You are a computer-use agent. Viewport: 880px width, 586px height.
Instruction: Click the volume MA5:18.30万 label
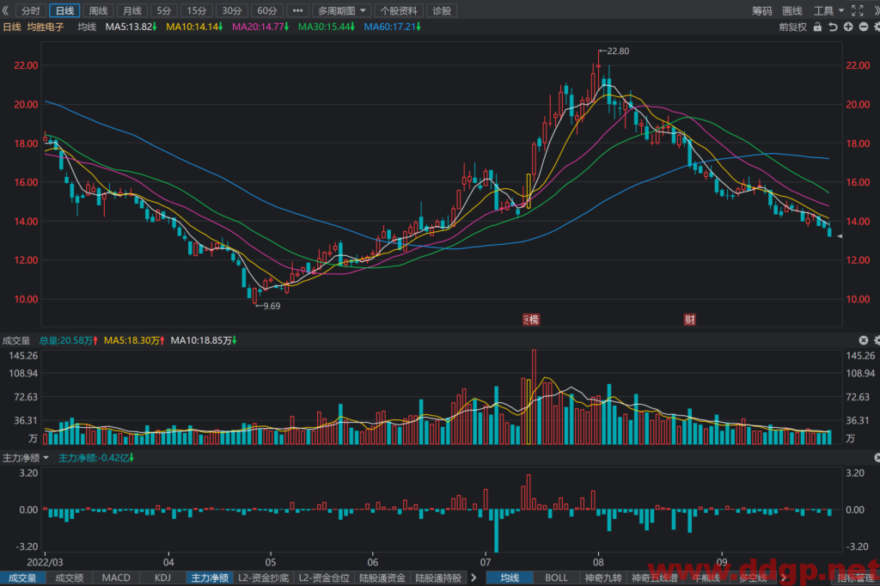click(134, 340)
